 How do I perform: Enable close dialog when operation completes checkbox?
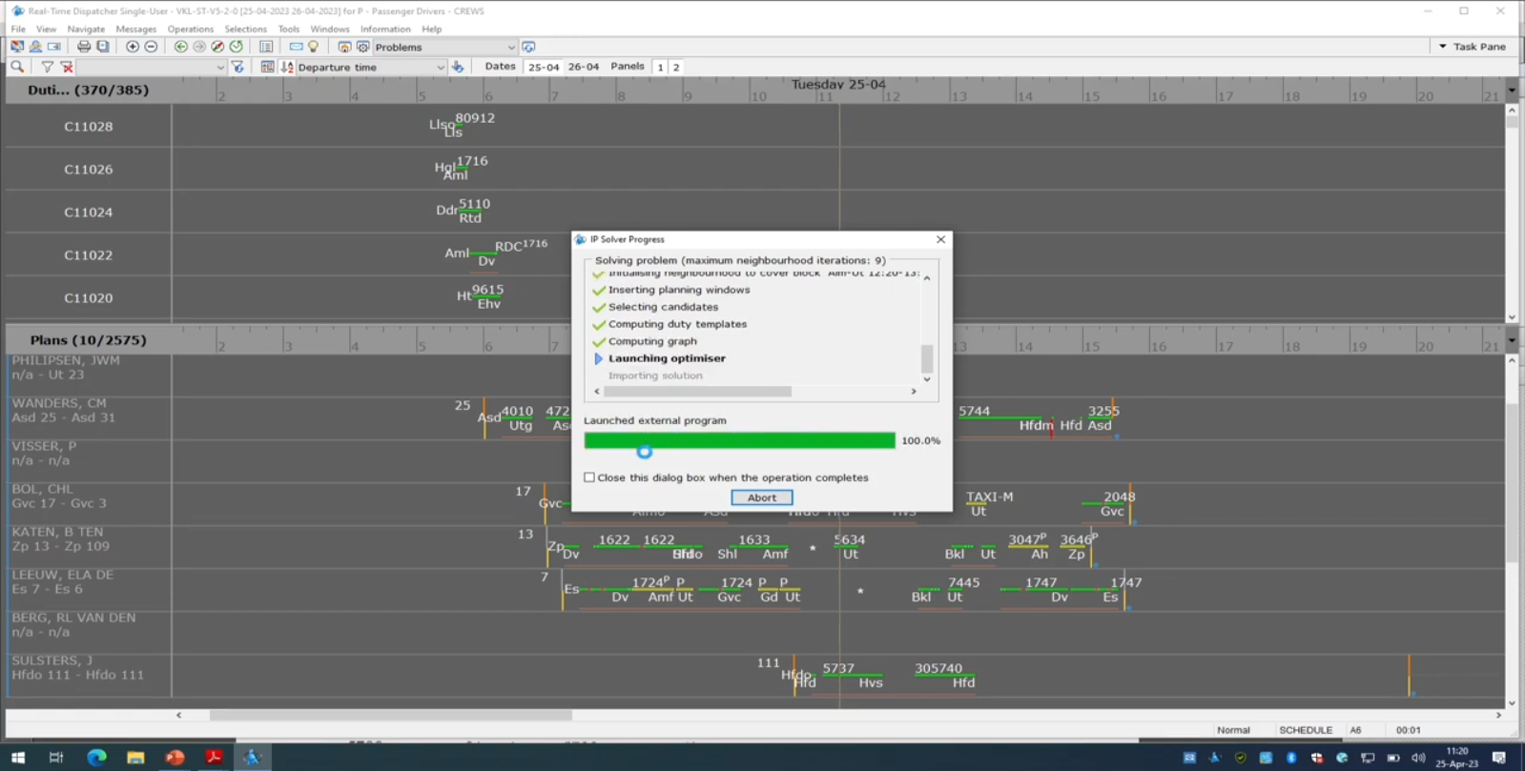589,477
